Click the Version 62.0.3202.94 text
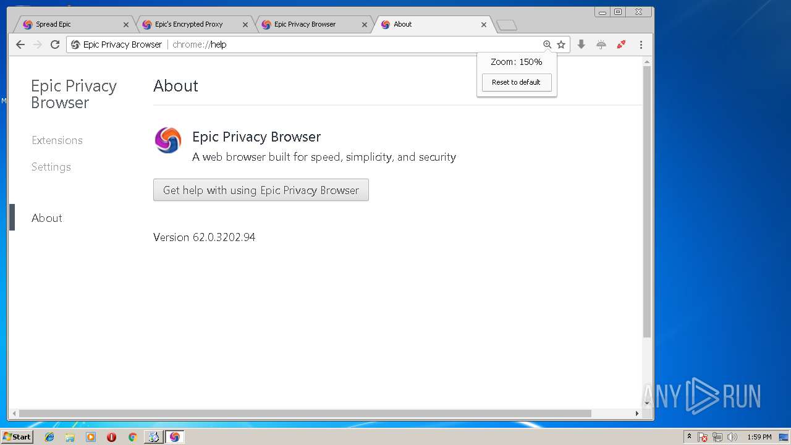This screenshot has height=445, width=791. tap(204, 237)
